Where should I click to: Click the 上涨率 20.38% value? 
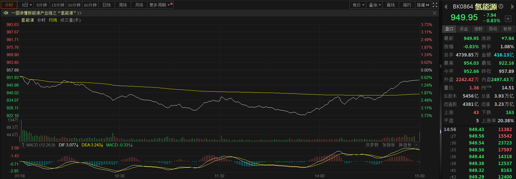click(x=506, y=121)
